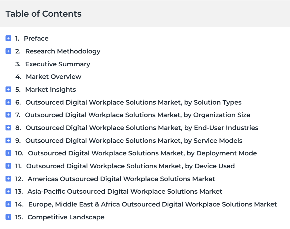Expand the Market Insights plus icon
This screenshot has height=229, width=290.
8,89
